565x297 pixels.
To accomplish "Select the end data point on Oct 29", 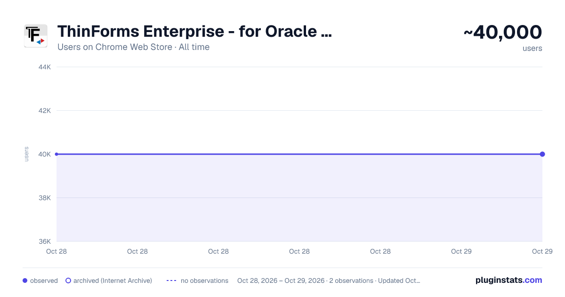I will [542, 154].
